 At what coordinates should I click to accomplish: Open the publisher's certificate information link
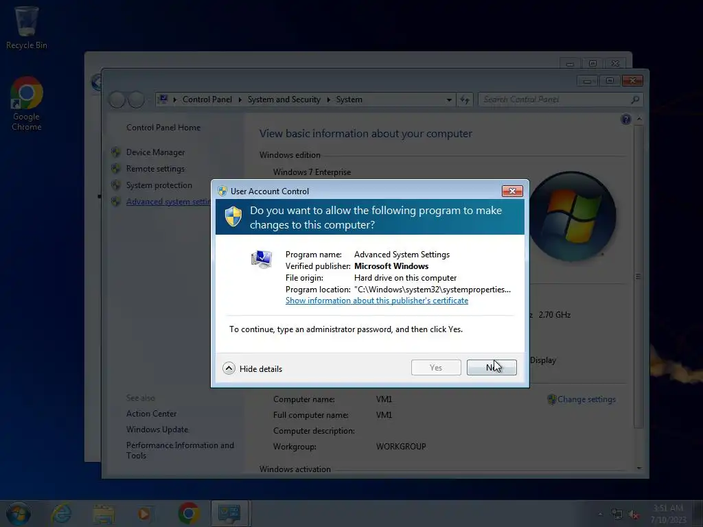[377, 301]
